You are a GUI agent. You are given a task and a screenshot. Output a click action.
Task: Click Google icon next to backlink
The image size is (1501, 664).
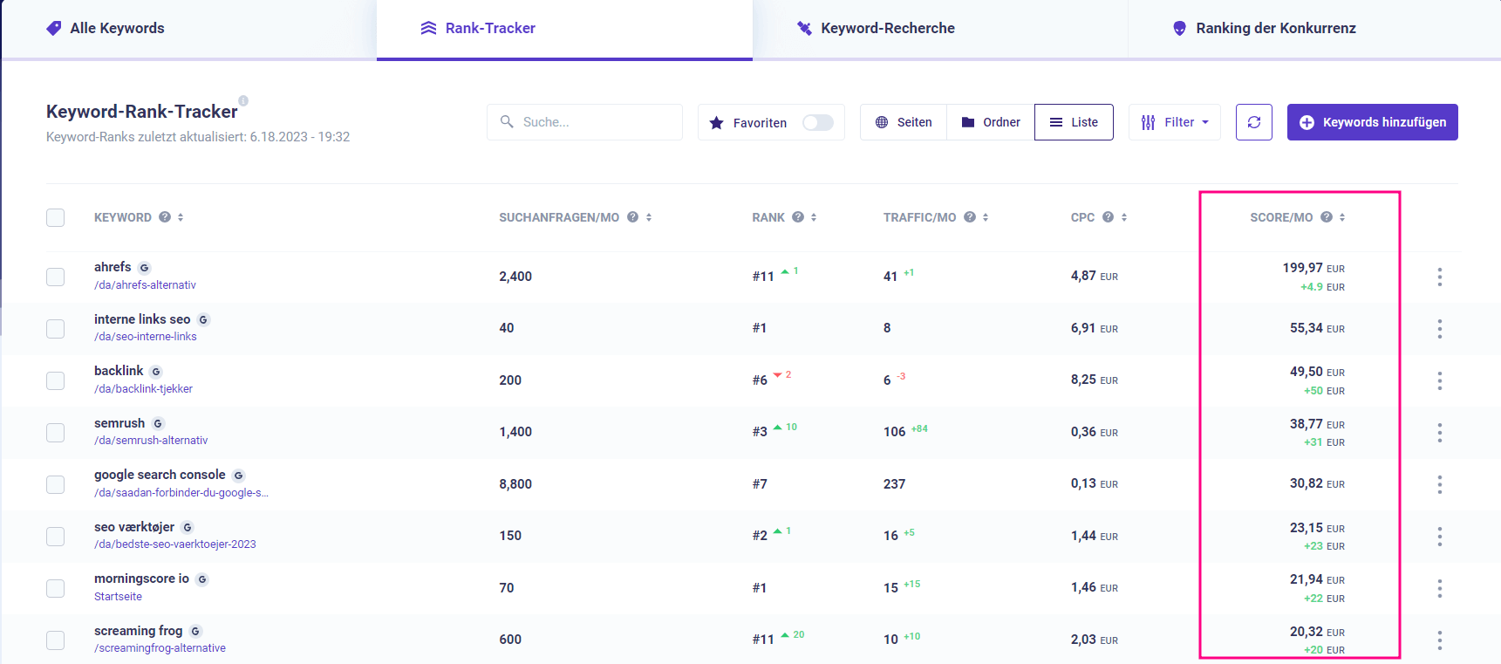[x=156, y=372]
